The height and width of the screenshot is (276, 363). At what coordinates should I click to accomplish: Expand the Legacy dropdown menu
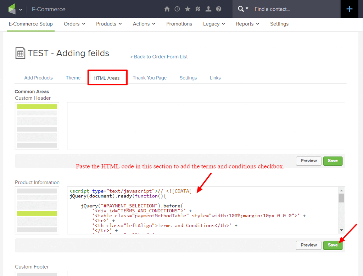tap(214, 24)
